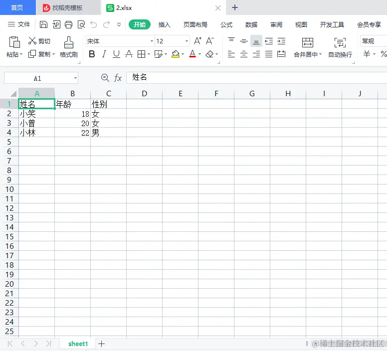Click the Paste clipboard icon
This screenshot has width=387, height=351.
(x=14, y=42)
